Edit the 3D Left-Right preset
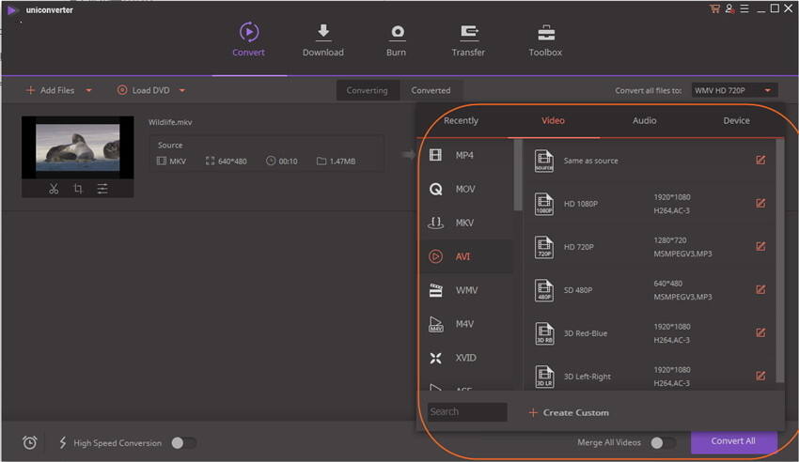Viewport: 799px width, 462px height. (x=760, y=376)
